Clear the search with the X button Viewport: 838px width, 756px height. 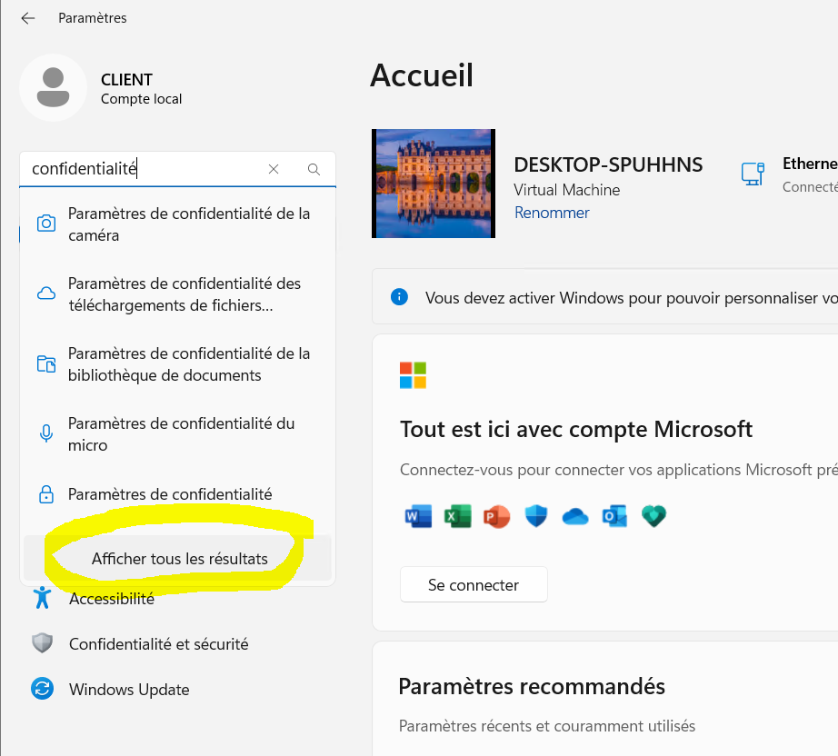tap(274, 169)
